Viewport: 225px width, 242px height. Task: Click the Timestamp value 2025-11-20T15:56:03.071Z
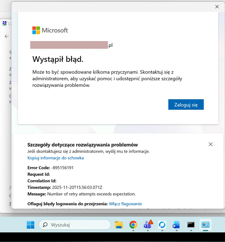click(x=77, y=187)
